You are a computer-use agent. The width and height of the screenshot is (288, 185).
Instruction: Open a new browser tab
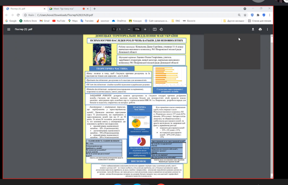[x=95, y=8]
